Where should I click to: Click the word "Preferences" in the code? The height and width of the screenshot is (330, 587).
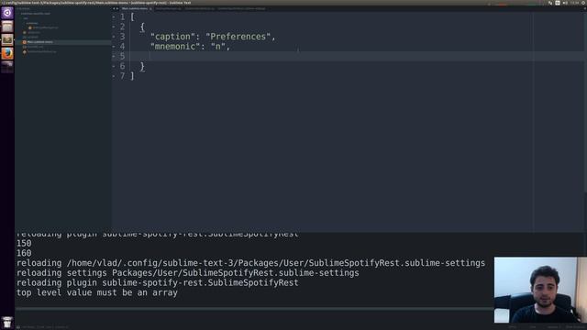click(238, 37)
